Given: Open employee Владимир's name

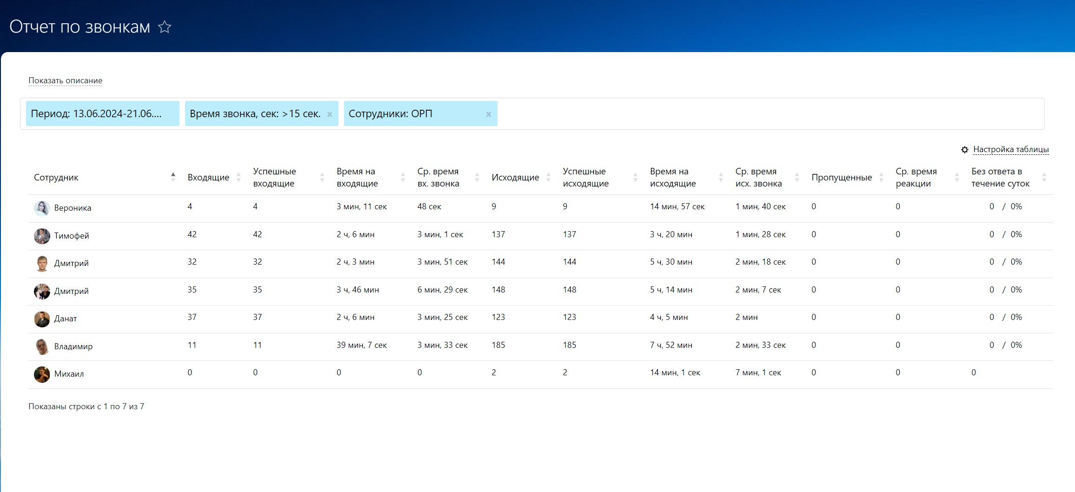Looking at the screenshot, I should (x=73, y=346).
